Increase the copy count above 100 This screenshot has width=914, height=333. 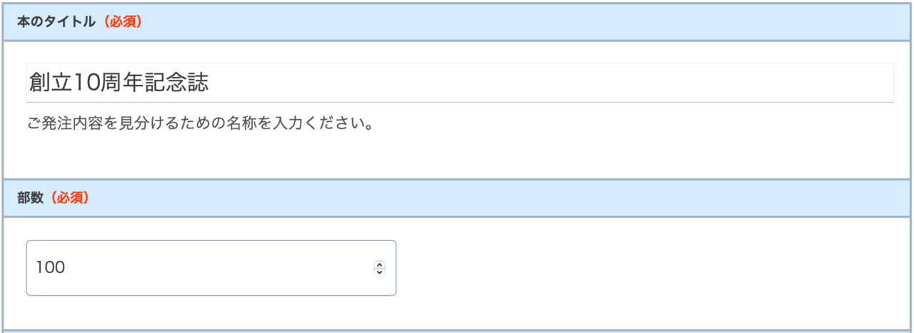[379, 265]
